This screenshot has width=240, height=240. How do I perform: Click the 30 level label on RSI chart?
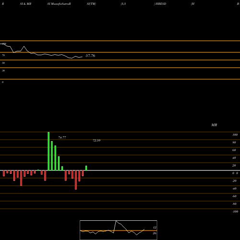coord(3,71)
